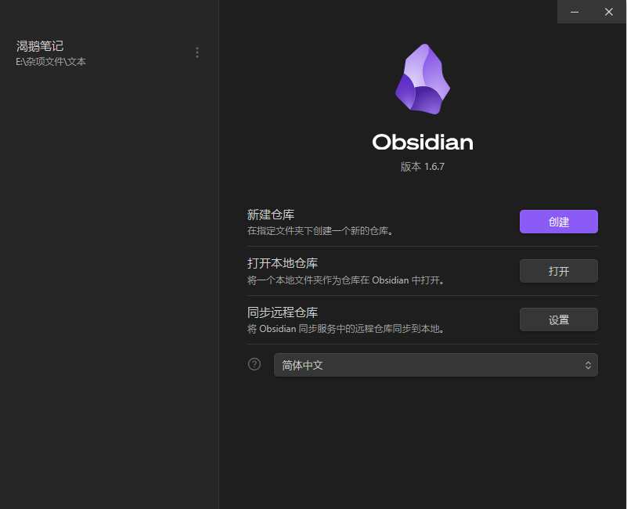627x509 pixels.
Task: Click the 版本 1.6.7 version label
Action: [x=423, y=167]
